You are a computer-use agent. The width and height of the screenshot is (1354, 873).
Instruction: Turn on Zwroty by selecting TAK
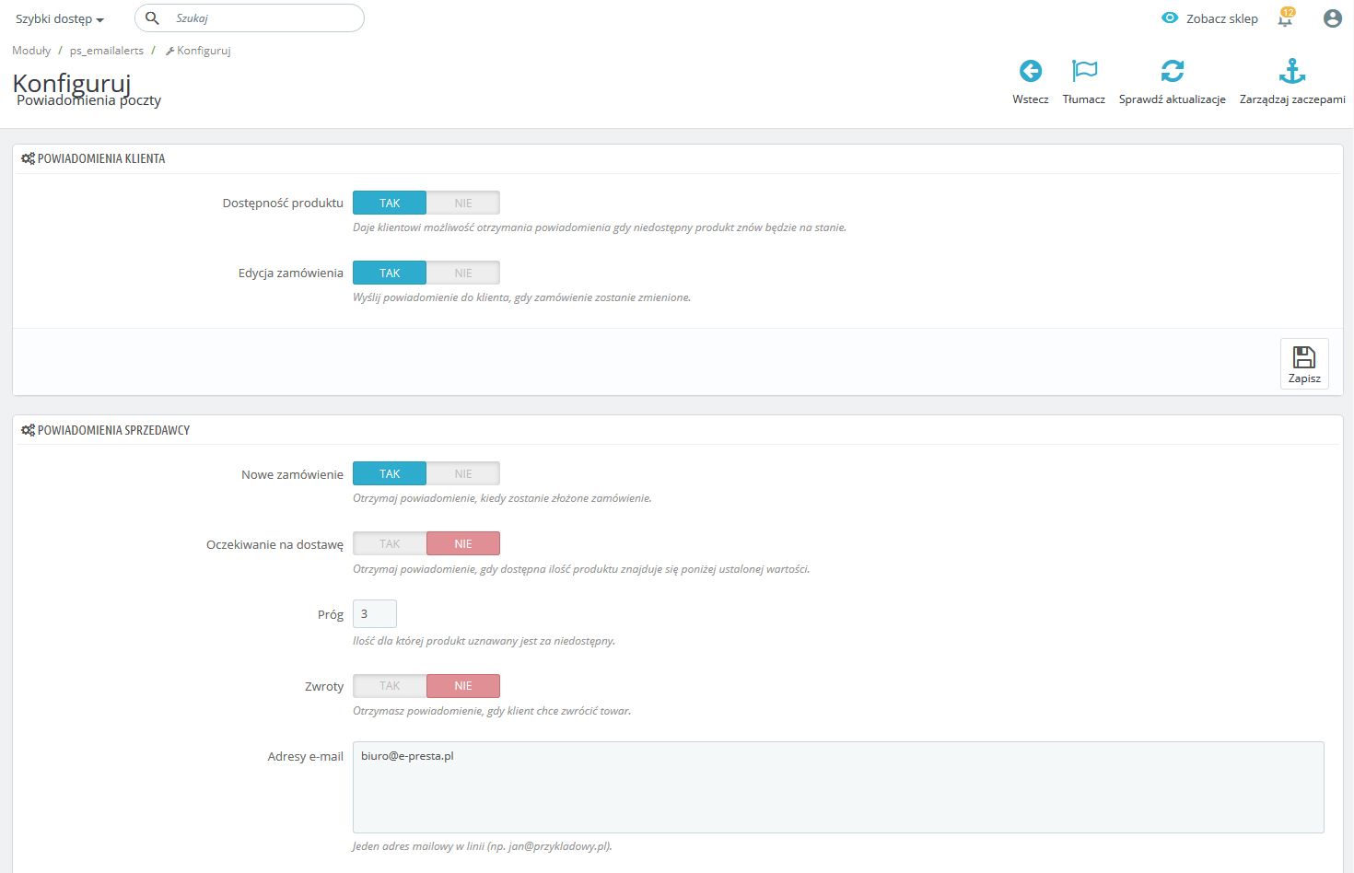pyautogui.click(x=390, y=686)
